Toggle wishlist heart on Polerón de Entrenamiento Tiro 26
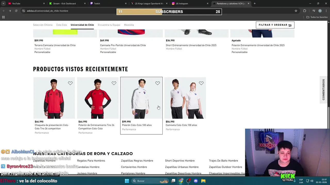The image size is (330, 185). point(114,83)
